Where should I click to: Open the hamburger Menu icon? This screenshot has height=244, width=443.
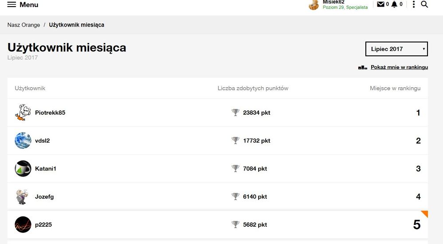click(12, 4)
